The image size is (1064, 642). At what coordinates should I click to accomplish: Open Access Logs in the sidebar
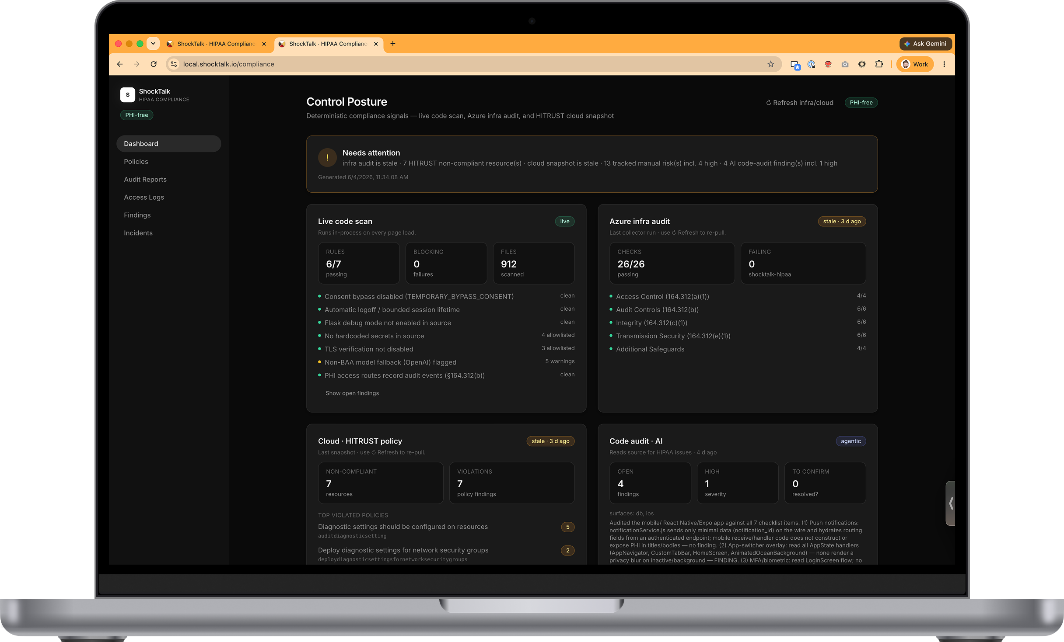pos(169,198)
